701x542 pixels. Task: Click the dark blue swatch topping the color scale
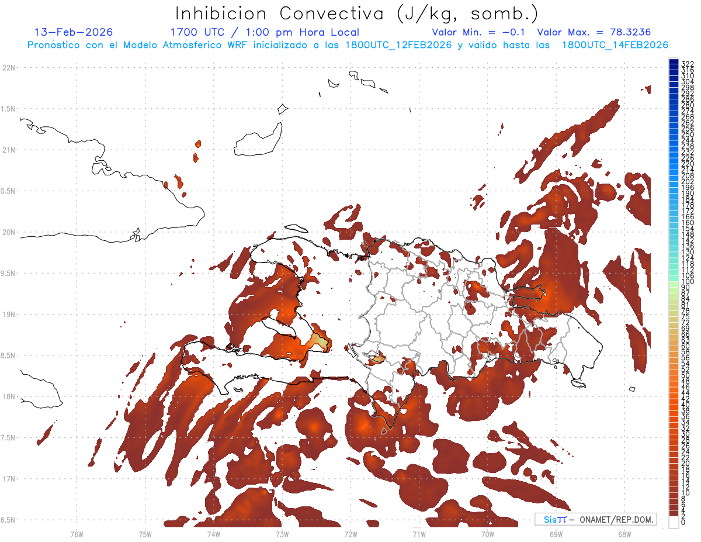pos(674,61)
